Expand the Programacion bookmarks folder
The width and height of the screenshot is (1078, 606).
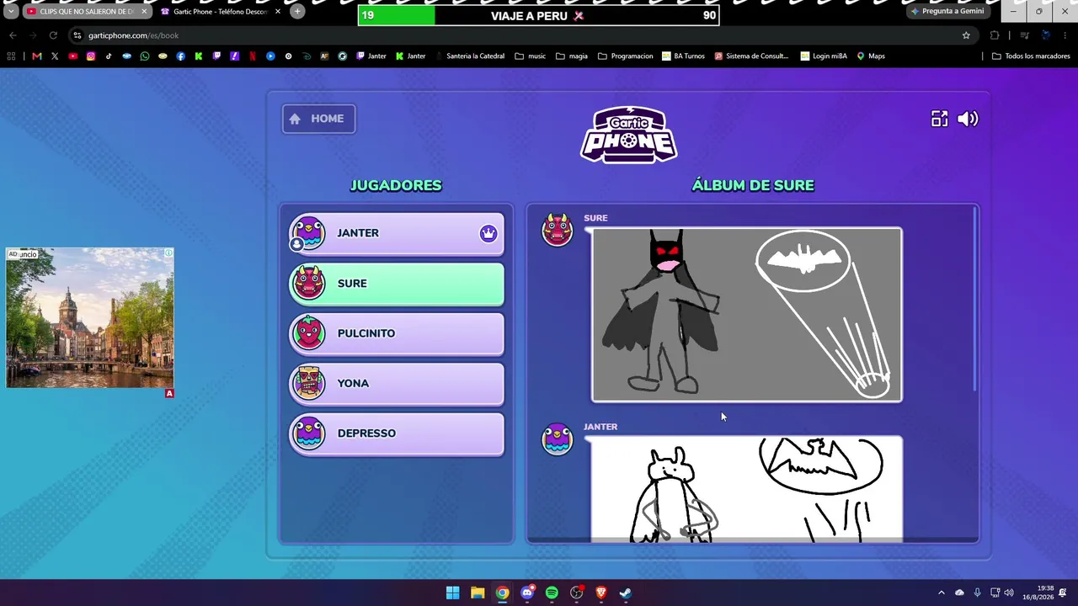click(625, 56)
